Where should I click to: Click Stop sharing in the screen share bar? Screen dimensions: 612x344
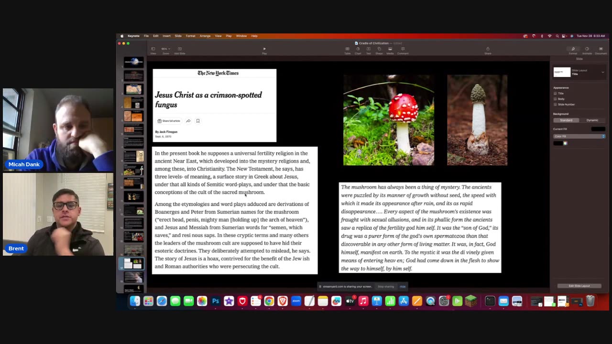click(386, 287)
